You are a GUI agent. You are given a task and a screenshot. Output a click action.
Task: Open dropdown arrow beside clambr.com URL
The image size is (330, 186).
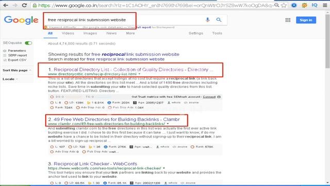point(168,124)
